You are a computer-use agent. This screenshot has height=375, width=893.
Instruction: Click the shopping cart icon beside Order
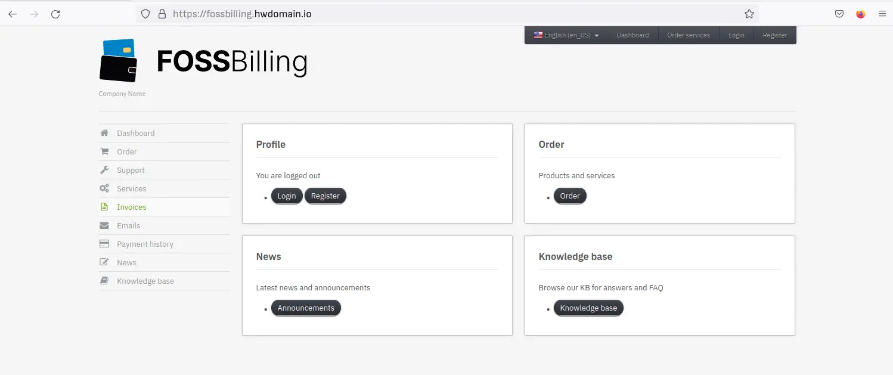104,151
